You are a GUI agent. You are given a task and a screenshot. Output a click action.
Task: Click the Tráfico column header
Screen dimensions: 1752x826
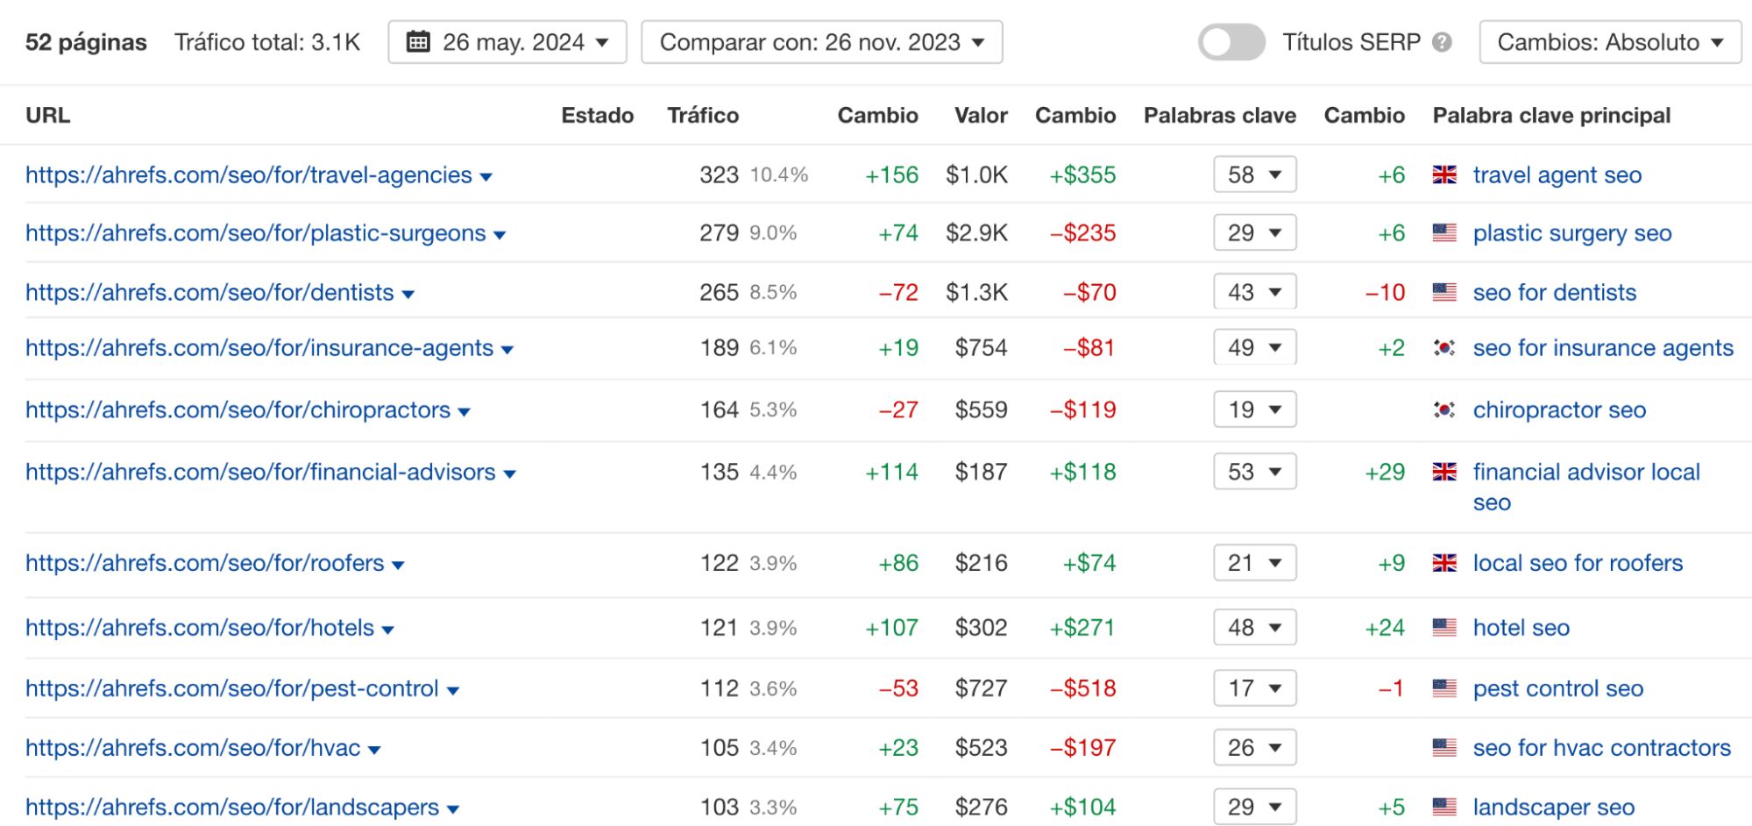click(702, 115)
